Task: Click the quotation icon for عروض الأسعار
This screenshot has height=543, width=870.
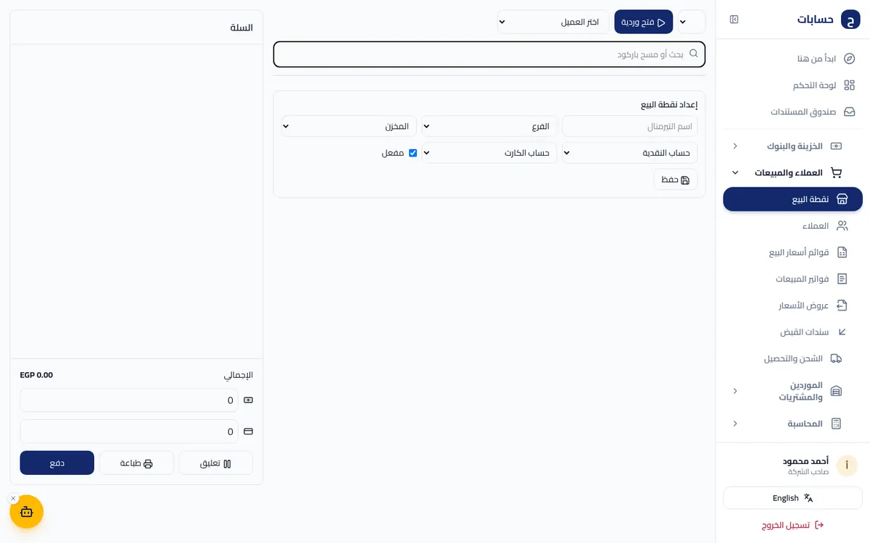Action: pyautogui.click(x=842, y=306)
